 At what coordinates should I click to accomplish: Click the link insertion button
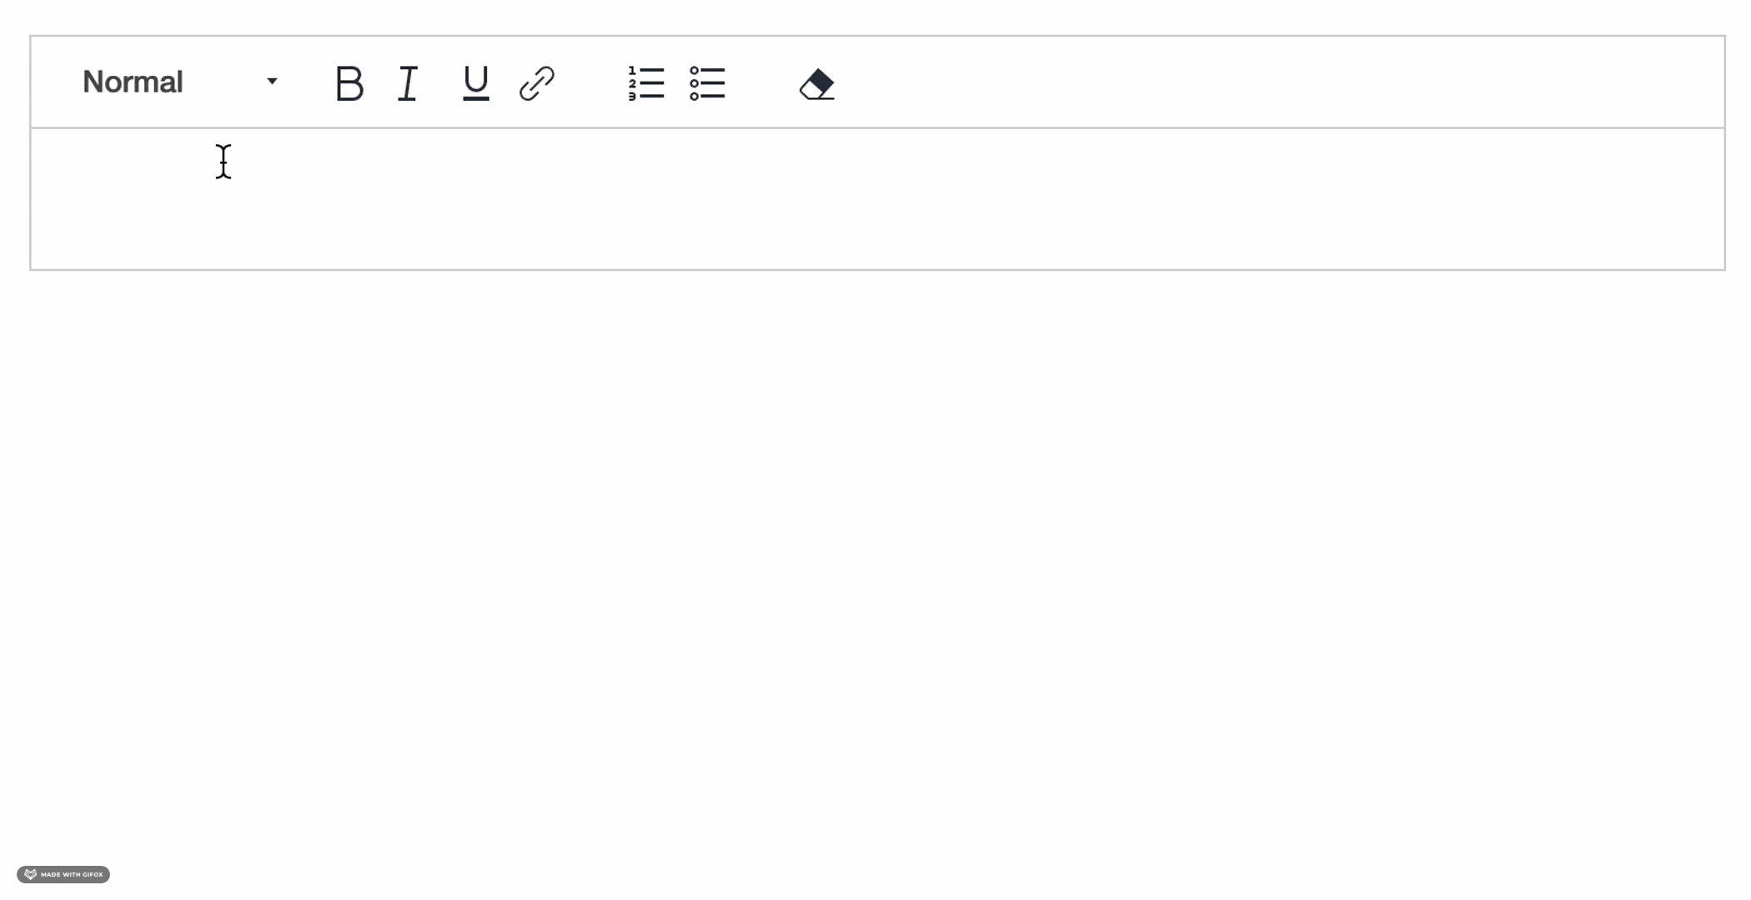coord(537,82)
